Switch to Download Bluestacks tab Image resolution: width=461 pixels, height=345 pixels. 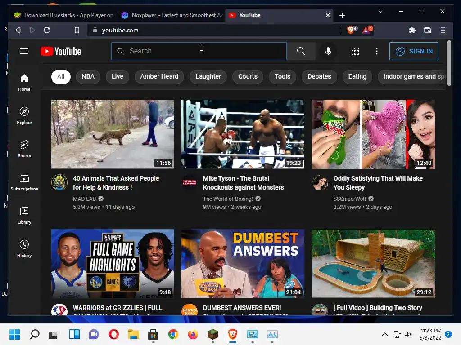[x=63, y=15]
